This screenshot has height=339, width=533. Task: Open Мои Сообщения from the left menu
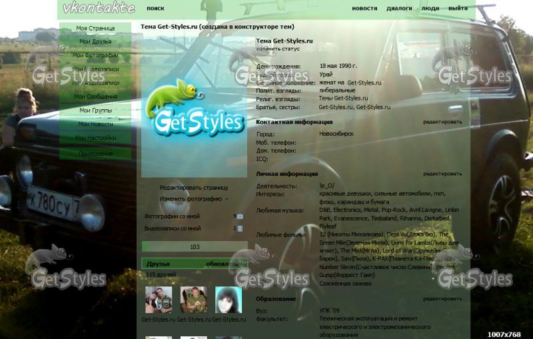click(95, 97)
